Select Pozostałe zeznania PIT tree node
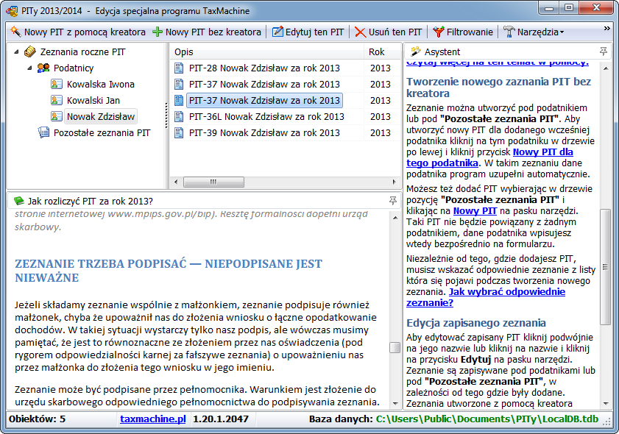 pos(102,132)
